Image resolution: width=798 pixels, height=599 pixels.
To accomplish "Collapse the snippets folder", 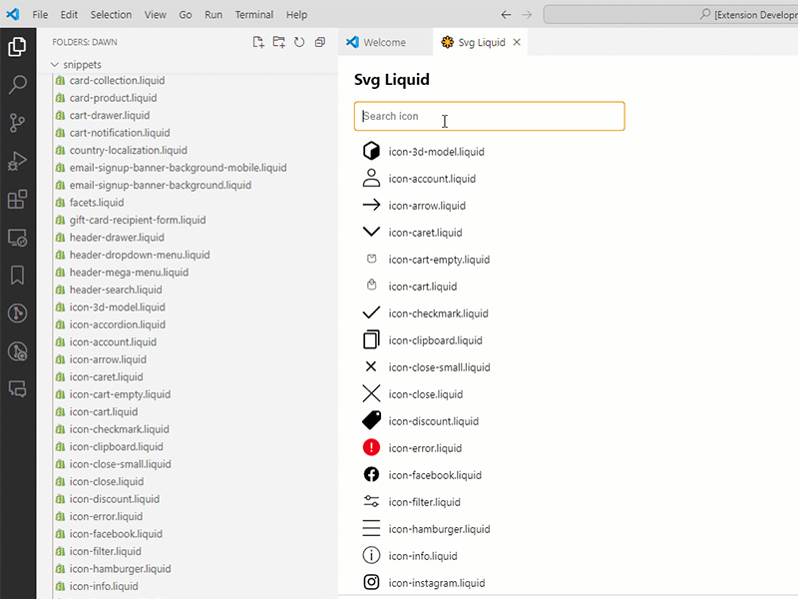I will 55,65.
